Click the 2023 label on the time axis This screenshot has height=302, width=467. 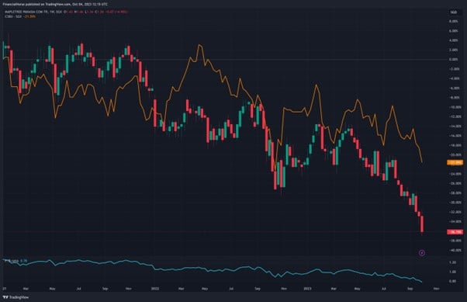(x=307, y=289)
